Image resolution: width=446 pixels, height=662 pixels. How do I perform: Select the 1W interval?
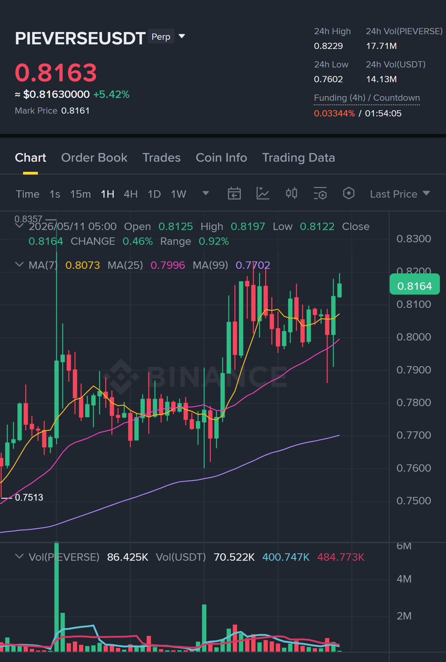[179, 194]
